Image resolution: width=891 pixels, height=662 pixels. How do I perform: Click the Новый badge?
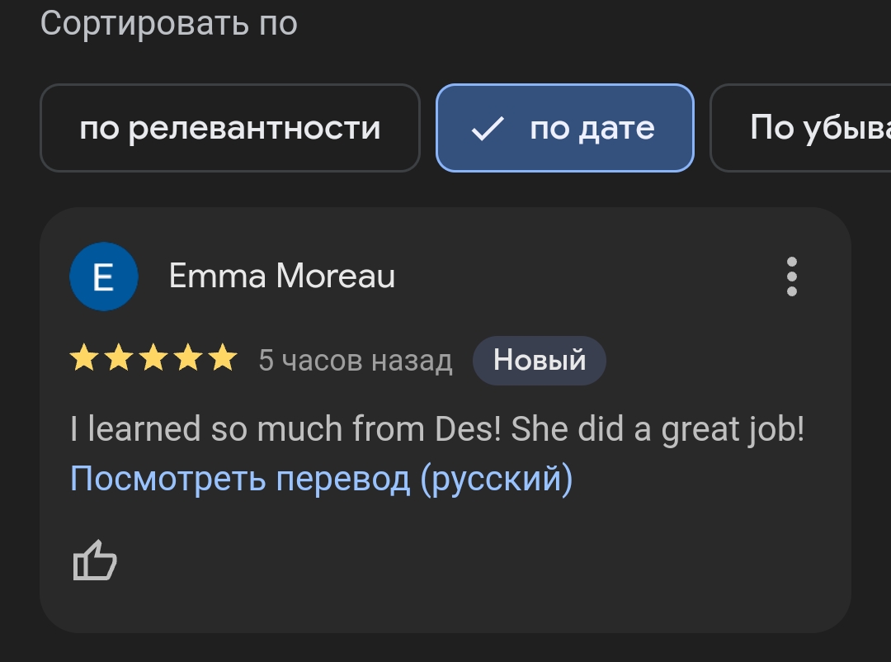540,360
